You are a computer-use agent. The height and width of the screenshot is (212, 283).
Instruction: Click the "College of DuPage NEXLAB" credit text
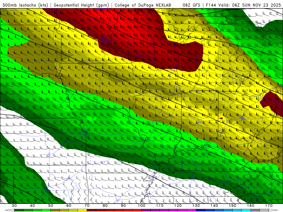(143, 5)
